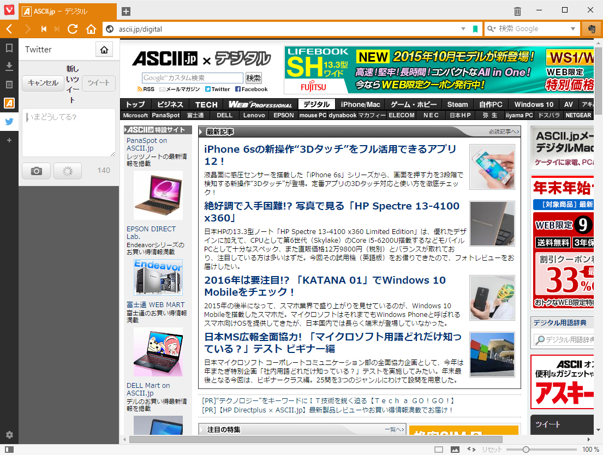Viewport: 603px width, 455px height.
Task: Open the Twitter link under search box
Action: pyautogui.click(x=217, y=89)
